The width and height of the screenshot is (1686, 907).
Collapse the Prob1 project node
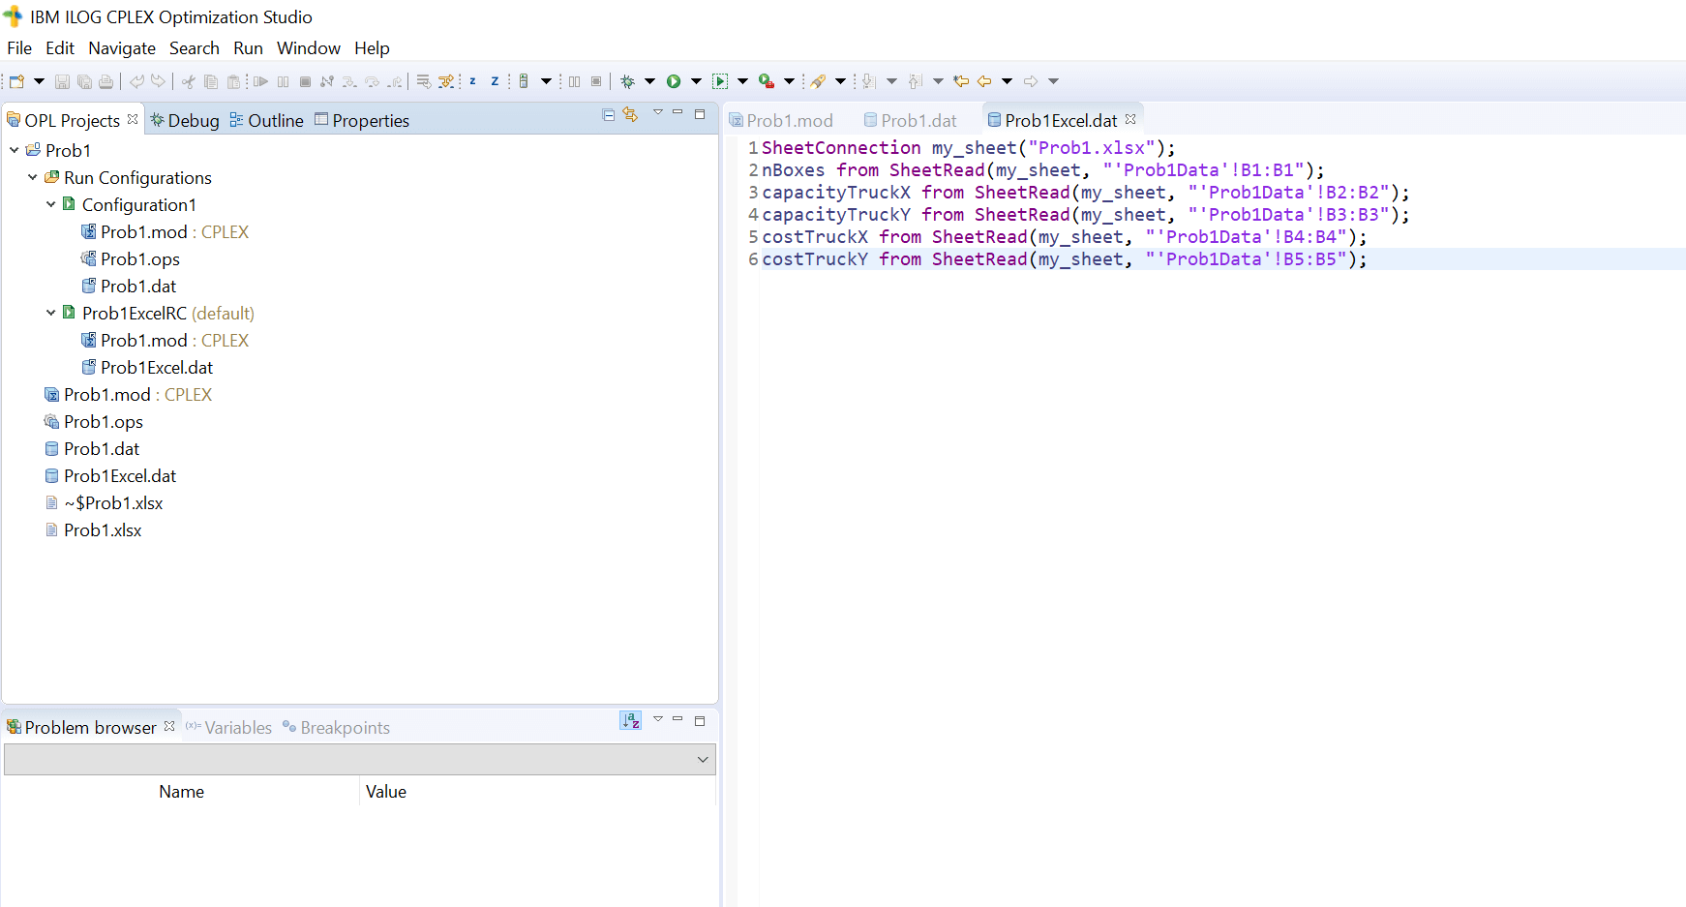[x=15, y=150]
